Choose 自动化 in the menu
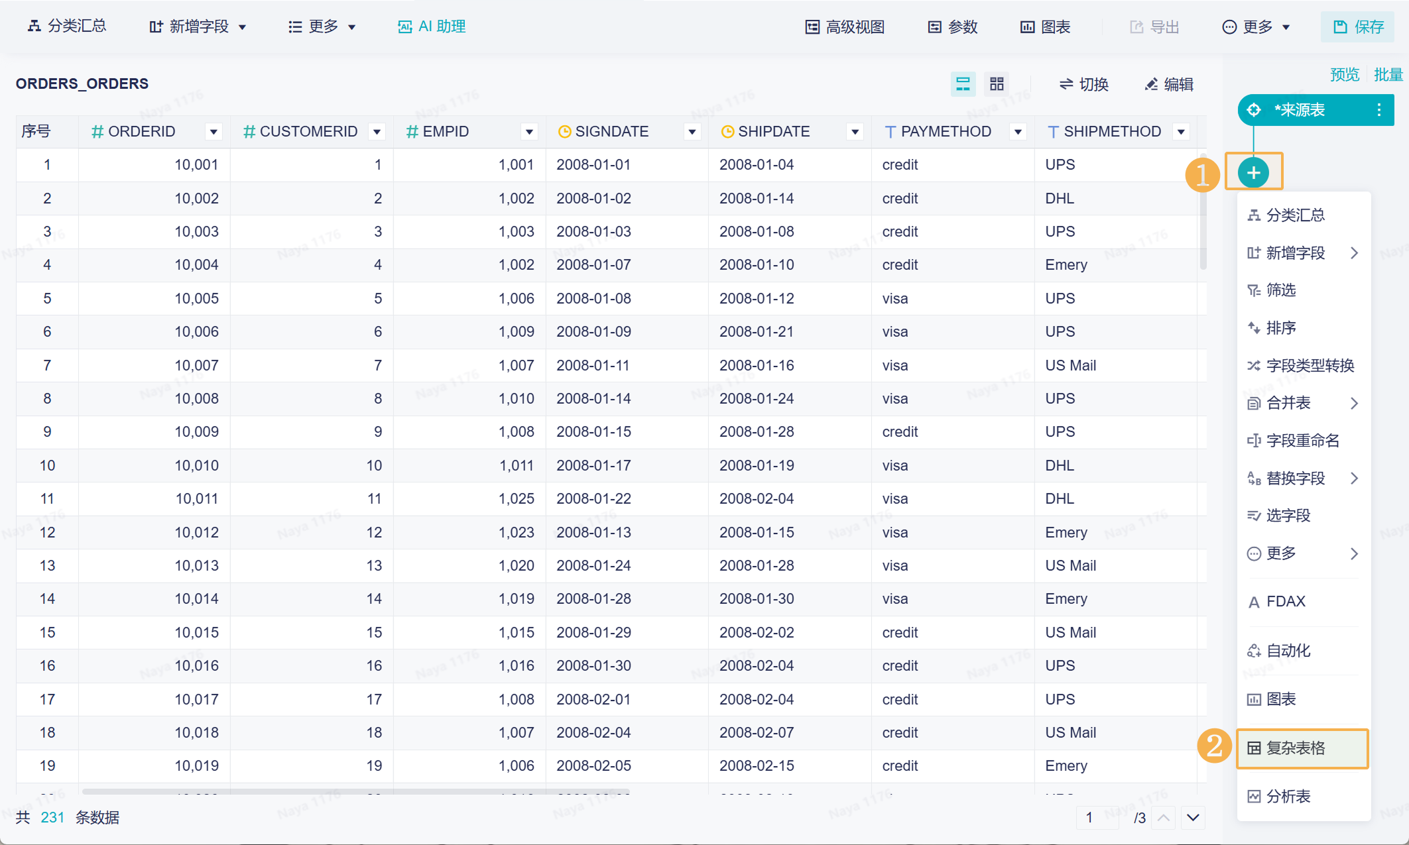The width and height of the screenshot is (1409, 845). (1304, 651)
